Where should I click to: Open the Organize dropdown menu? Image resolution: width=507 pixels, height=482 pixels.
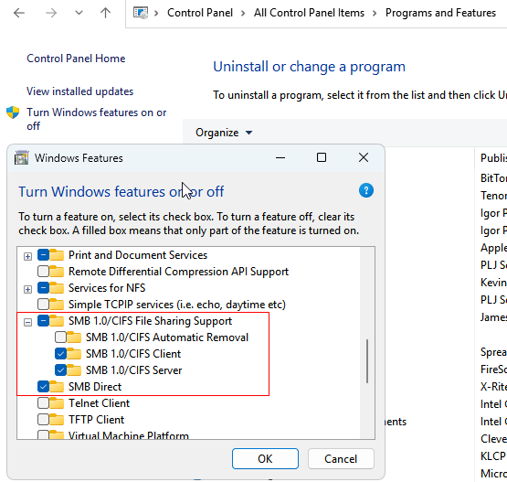224,133
